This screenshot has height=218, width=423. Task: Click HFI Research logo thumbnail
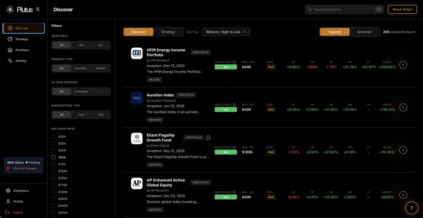pos(137,53)
